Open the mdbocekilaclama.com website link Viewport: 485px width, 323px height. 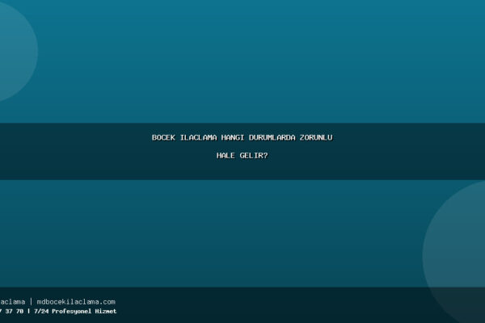(x=76, y=301)
